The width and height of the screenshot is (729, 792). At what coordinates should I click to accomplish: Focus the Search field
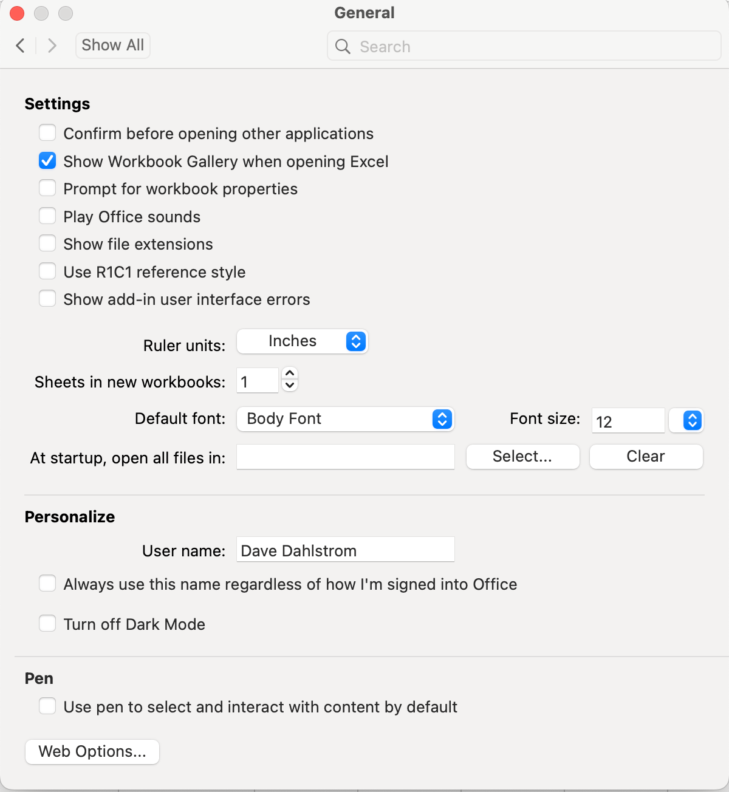pyautogui.click(x=524, y=46)
